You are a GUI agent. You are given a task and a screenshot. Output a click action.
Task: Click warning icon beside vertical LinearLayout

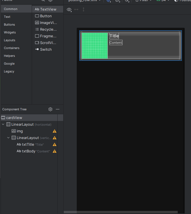click(55, 138)
